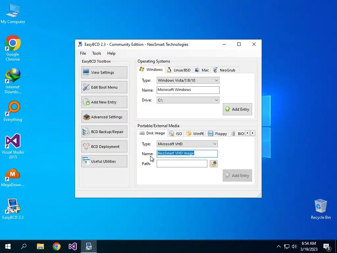Image resolution: width=337 pixels, height=253 pixels.
Task: Open the File menu
Action: 83,53
